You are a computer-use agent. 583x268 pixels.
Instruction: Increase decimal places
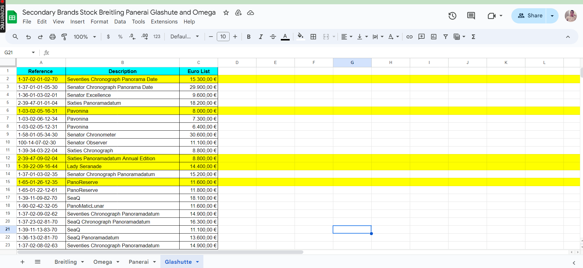[145, 37]
